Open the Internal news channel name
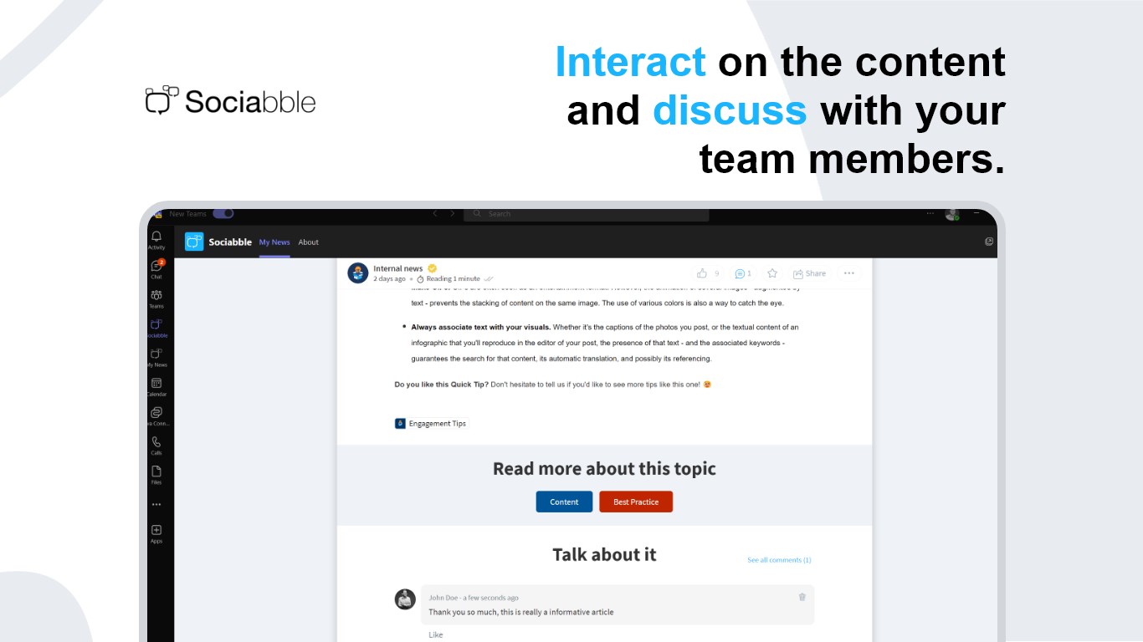The image size is (1143, 642). click(398, 268)
